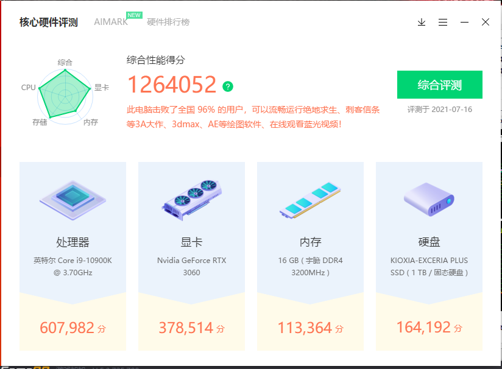502x369 pixels.
Task: Click the NEW badge beside AIMARK
Action: [134, 15]
